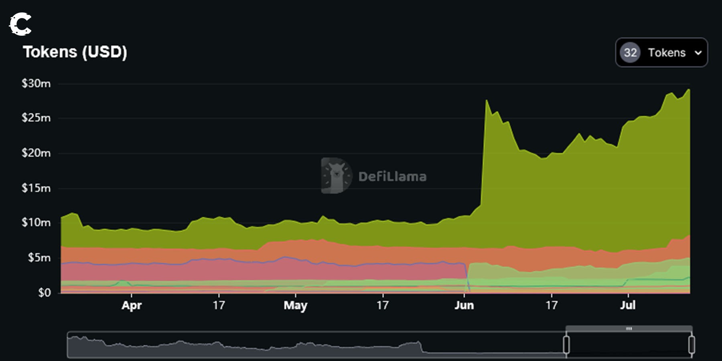The height and width of the screenshot is (361, 722).
Task: Select the May label on the x-axis
Action: click(295, 305)
